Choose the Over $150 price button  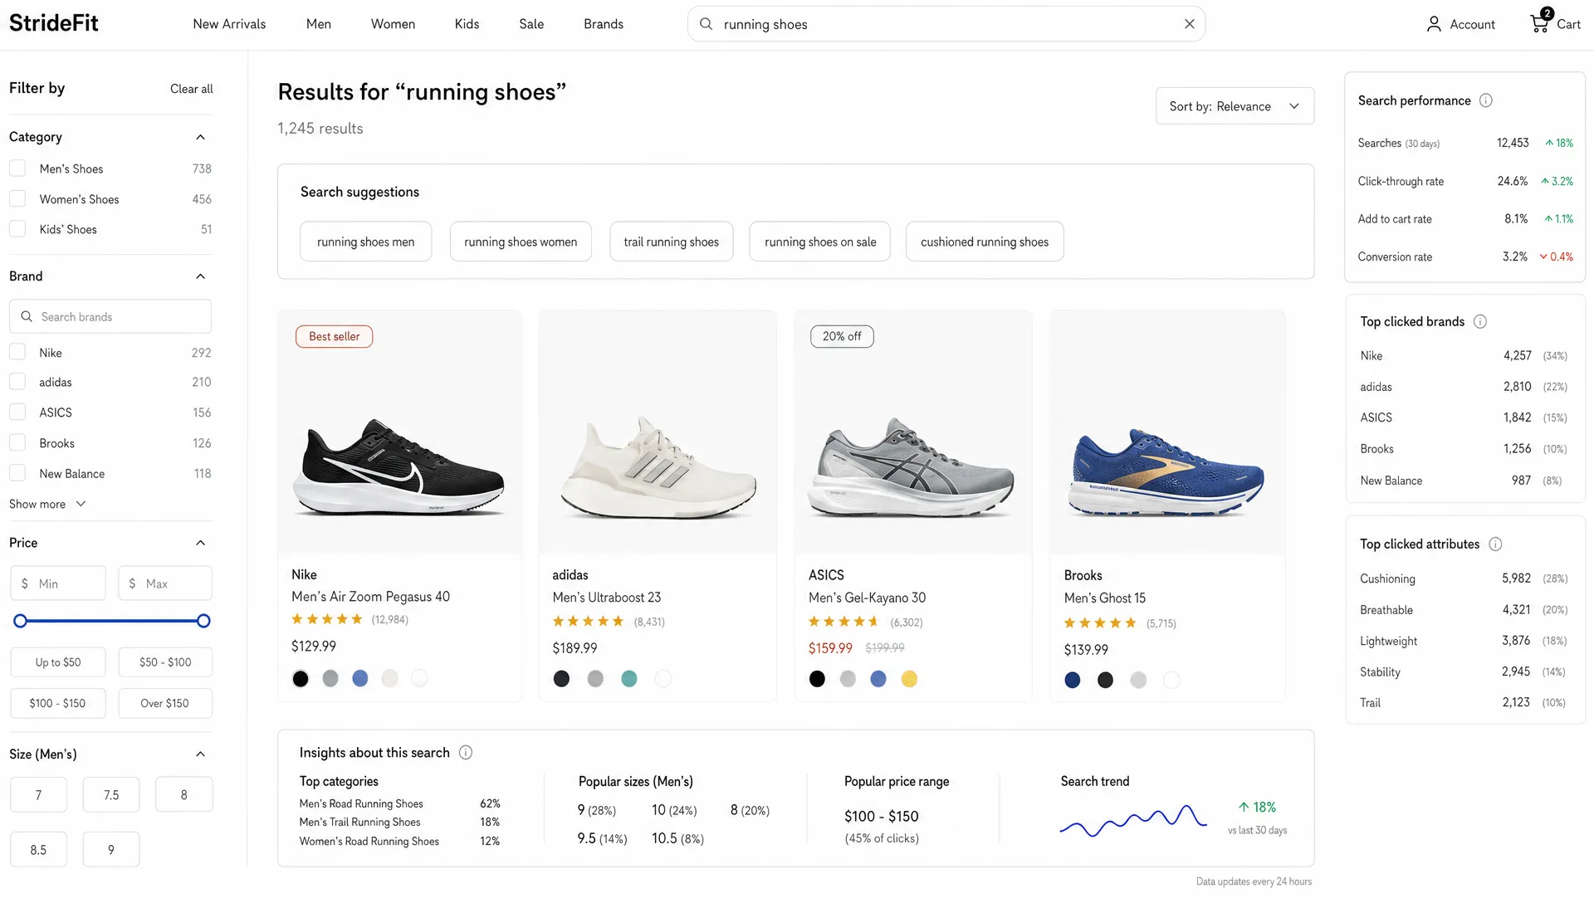point(164,703)
